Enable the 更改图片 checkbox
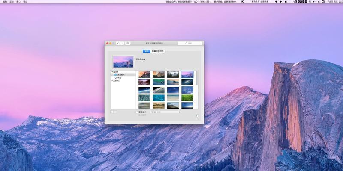The width and height of the screenshot is (343, 171). click(137, 112)
